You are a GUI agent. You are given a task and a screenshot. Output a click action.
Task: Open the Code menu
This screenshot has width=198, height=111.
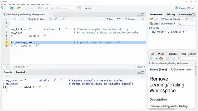pyautogui.click(x=9, y=4)
